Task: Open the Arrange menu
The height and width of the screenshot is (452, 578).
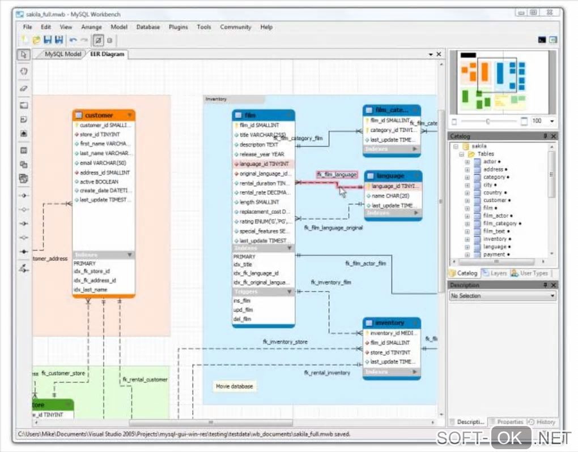Action: click(91, 27)
